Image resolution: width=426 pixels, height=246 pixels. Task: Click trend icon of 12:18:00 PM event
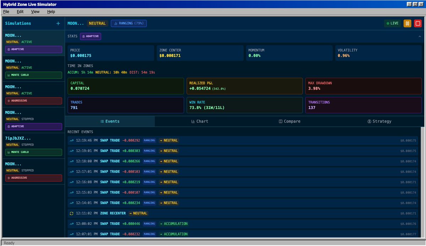pyautogui.click(x=72, y=161)
